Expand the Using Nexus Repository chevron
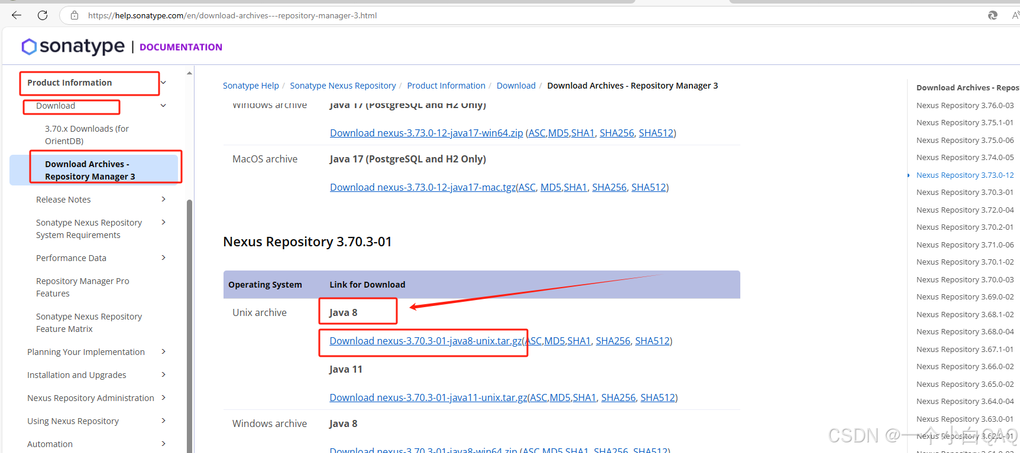1020x453 pixels. 164,421
